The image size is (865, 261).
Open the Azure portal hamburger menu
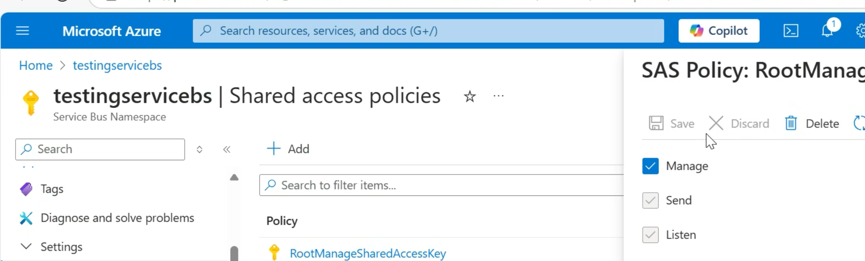pos(22,31)
